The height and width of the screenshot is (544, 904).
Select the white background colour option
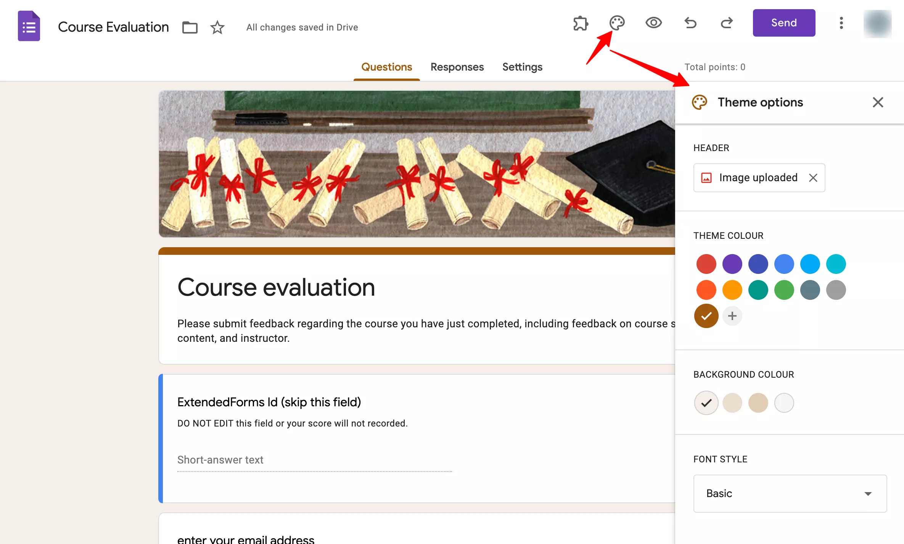[x=784, y=402]
